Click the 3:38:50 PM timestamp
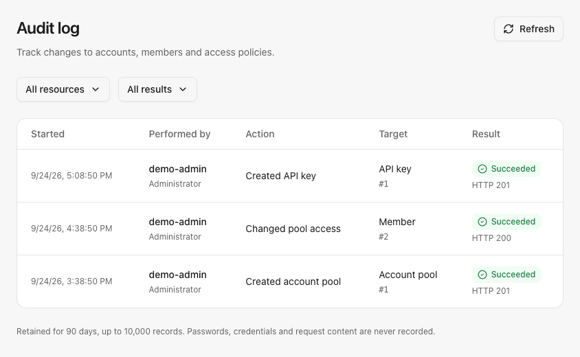This screenshot has width=580, height=357. [71, 281]
